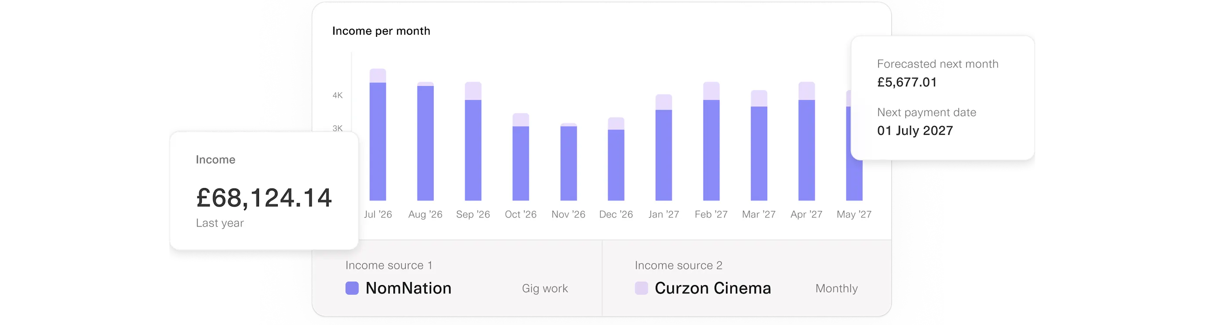
Task: Click the Jul '26 axis label
Action: [378, 214]
